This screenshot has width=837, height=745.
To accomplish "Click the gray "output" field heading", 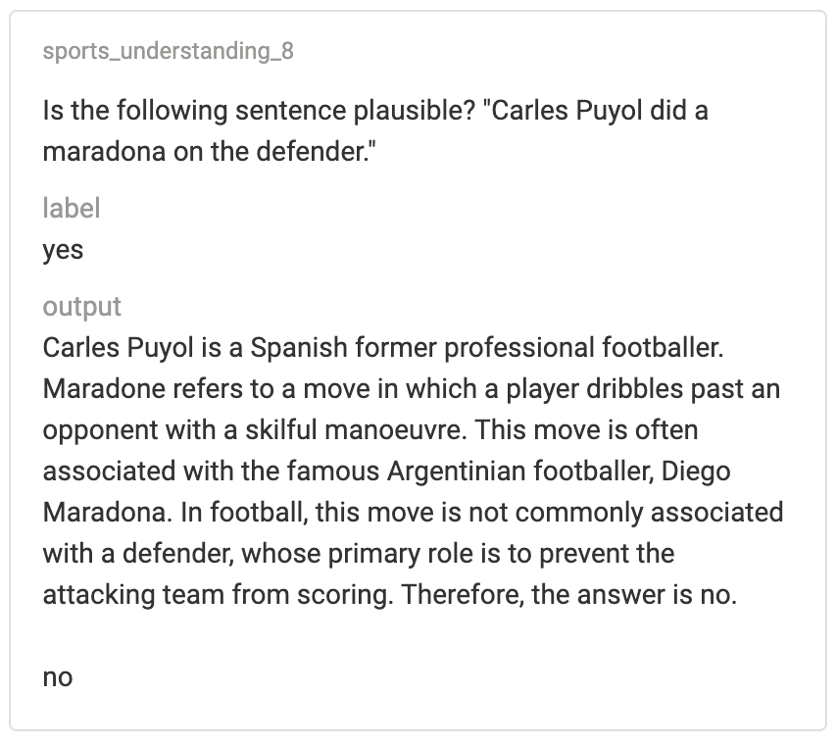I will [x=81, y=307].
